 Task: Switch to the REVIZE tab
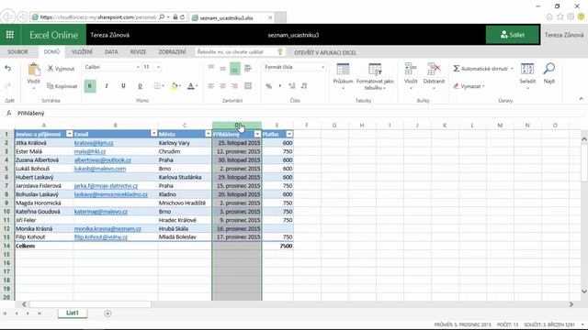pyautogui.click(x=138, y=52)
